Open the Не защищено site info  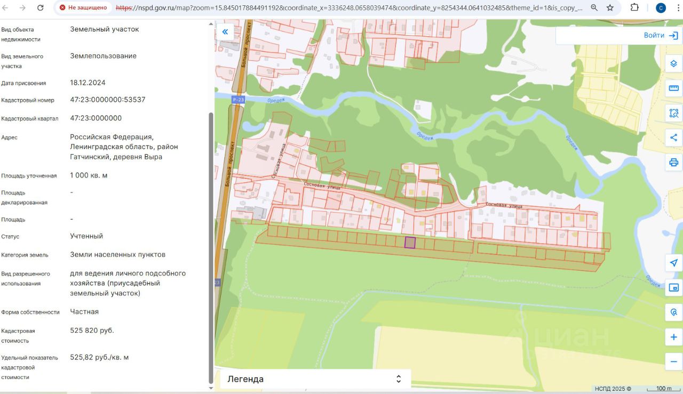click(x=83, y=8)
